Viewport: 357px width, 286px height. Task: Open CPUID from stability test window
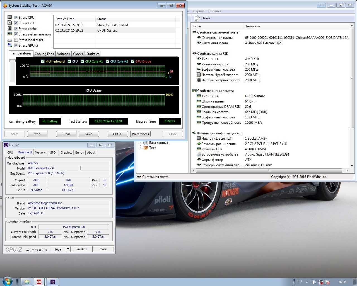tap(118, 134)
